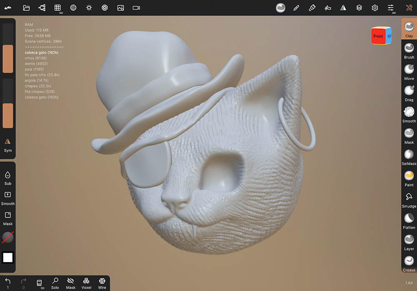The image size is (417, 291).
Task: Toggle Solo view mode
Action: click(x=55, y=283)
